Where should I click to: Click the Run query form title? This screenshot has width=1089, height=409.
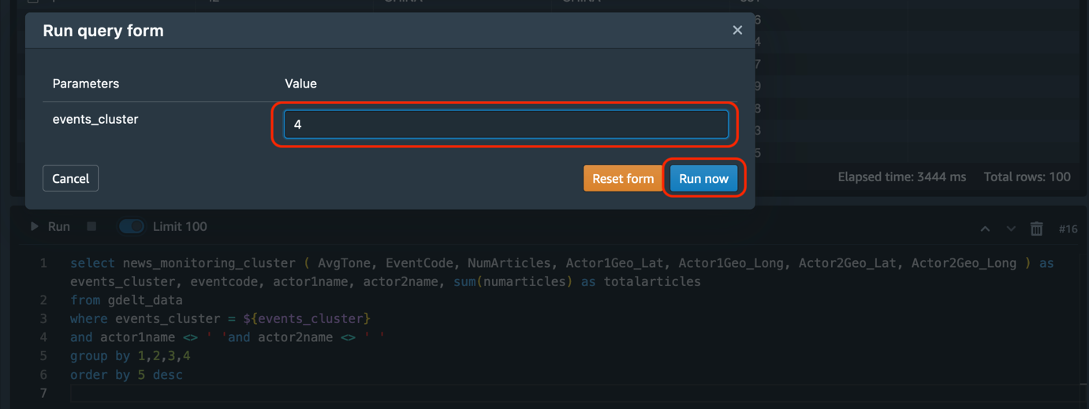click(103, 31)
